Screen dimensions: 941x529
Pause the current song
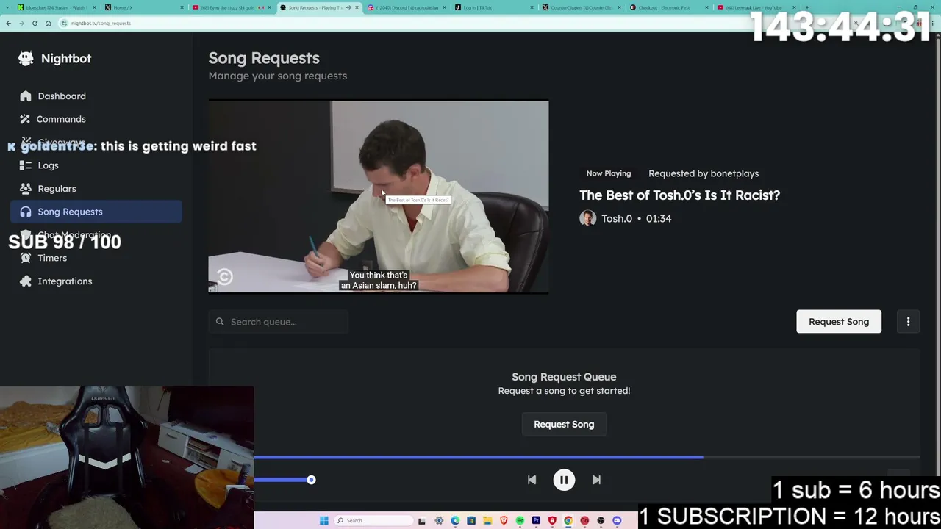[x=564, y=480]
